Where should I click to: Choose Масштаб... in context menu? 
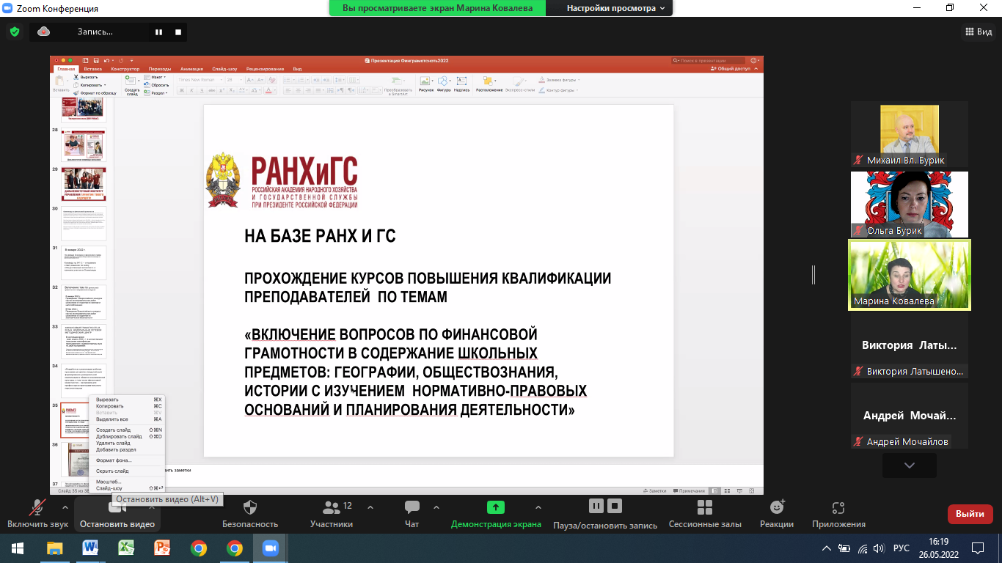pyautogui.click(x=127, y=482)
